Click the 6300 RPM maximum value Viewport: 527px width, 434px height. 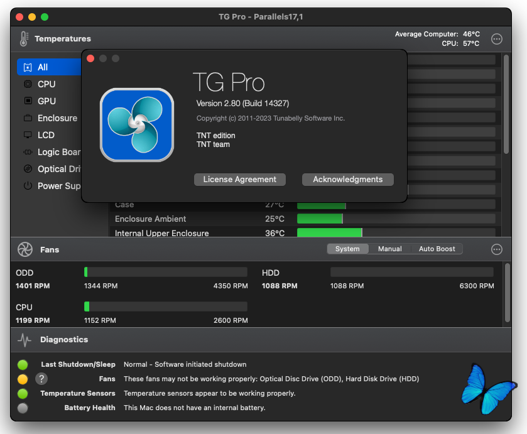point(477,286)
